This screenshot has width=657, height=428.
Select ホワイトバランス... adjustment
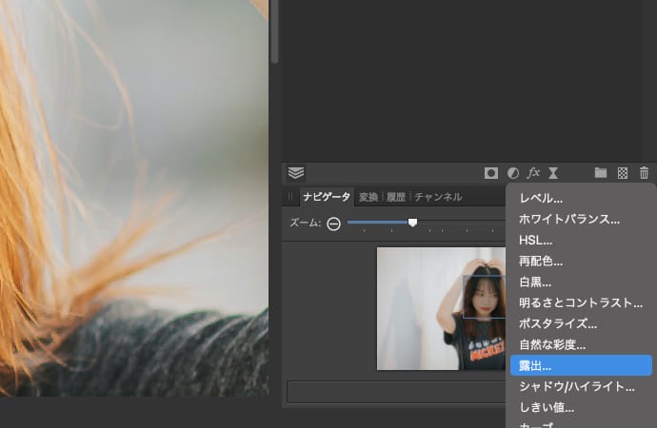(569, 219)
